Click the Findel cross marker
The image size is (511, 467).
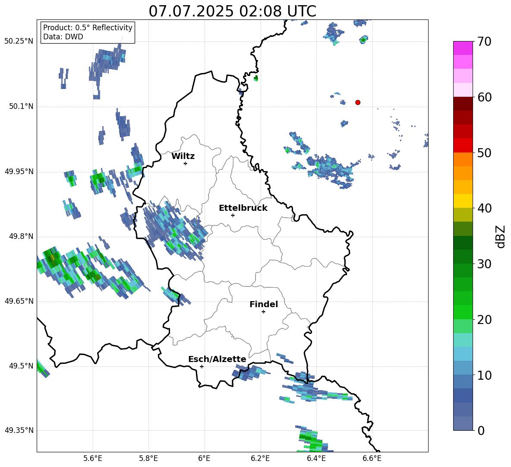(263, 312)
